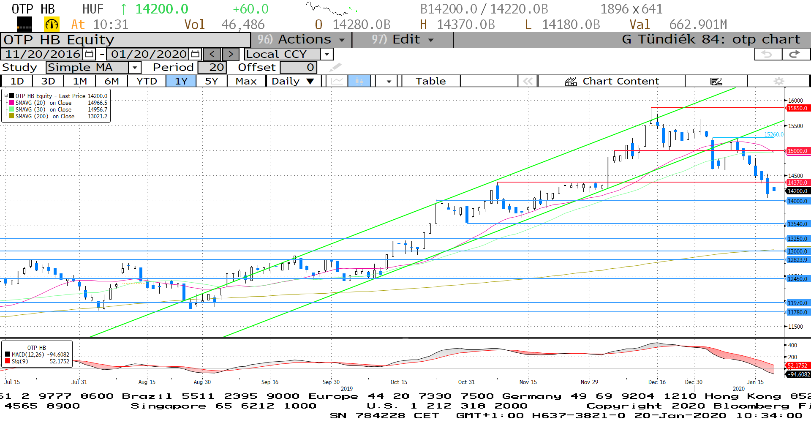Click the 15850.0 red price level label
The image size is (811, 439).
click(x=797, y=108)
